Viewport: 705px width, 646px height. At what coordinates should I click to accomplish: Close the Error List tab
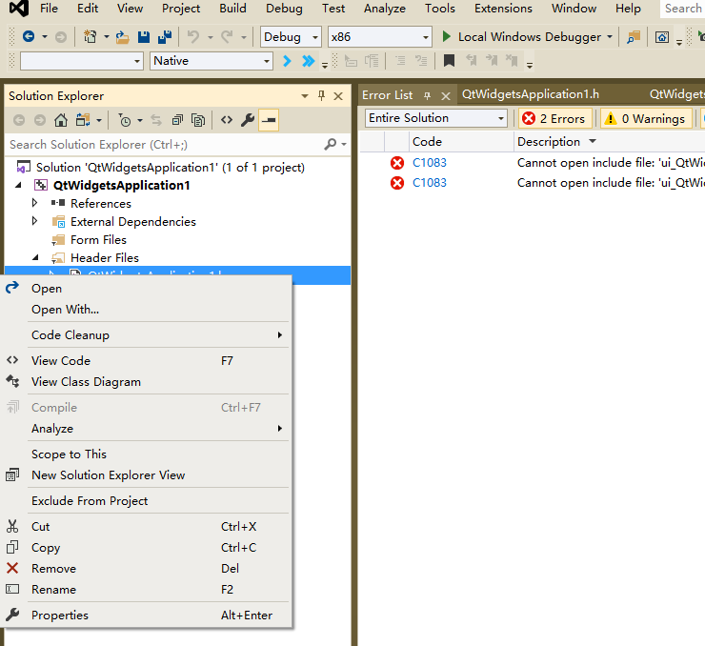click(446, 95)
